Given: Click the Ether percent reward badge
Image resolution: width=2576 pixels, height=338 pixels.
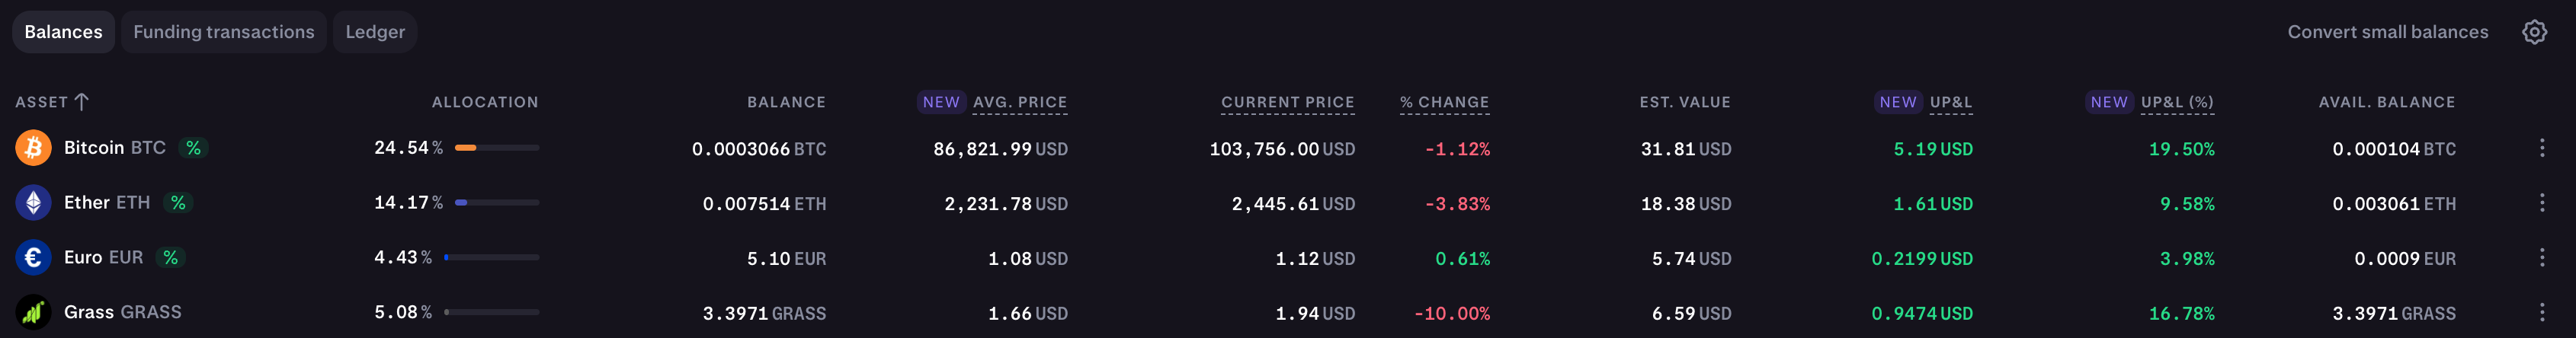Looking at the screenshot, I should tap(178, 203).
